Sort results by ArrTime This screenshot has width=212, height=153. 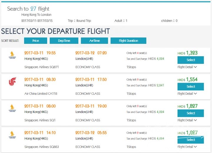[95, 41]
